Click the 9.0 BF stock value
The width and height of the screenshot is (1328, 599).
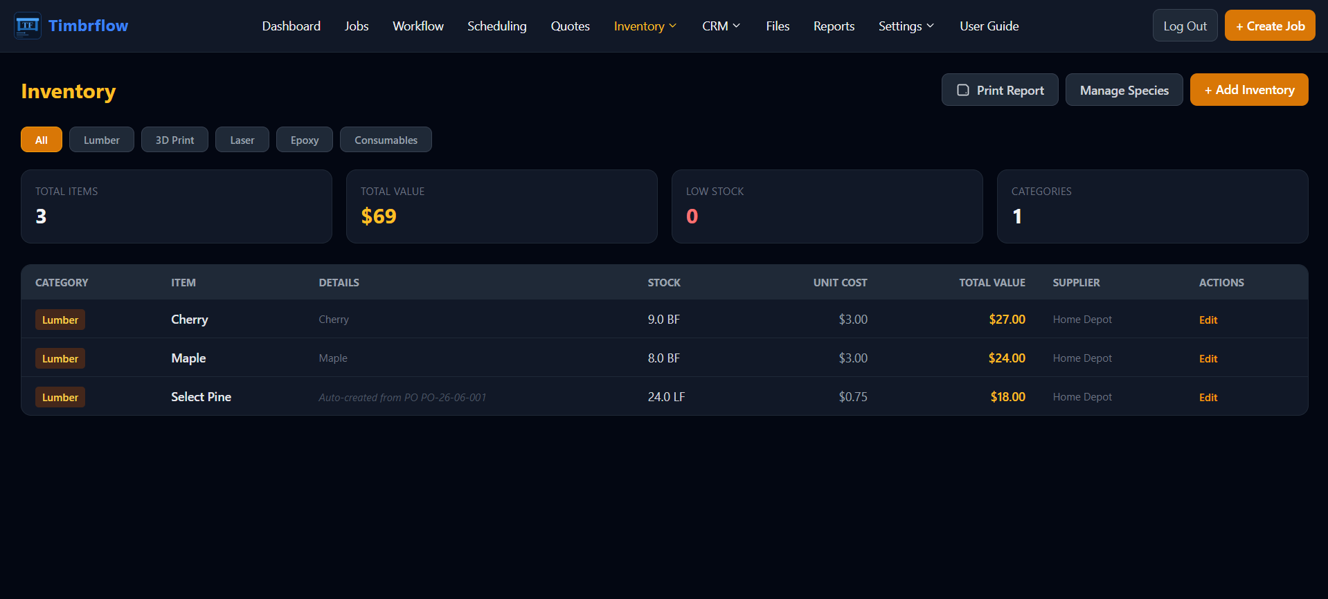pyautogui.click(x=663, y=320)
